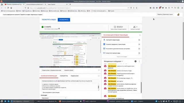Click the 'Изменить значок' button
Screen dimensions: 184x103
(69, 70)
